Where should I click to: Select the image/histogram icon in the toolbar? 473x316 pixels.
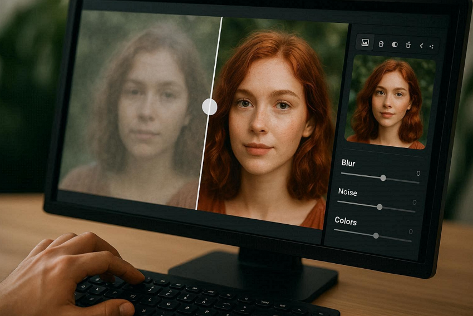coord(365,42)
